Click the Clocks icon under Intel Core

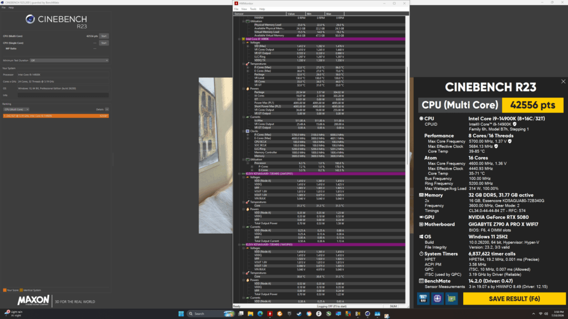pyautogui.click(x=248, y=131)
